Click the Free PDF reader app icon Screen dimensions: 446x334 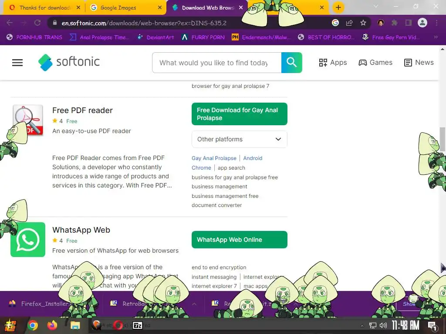28,120
